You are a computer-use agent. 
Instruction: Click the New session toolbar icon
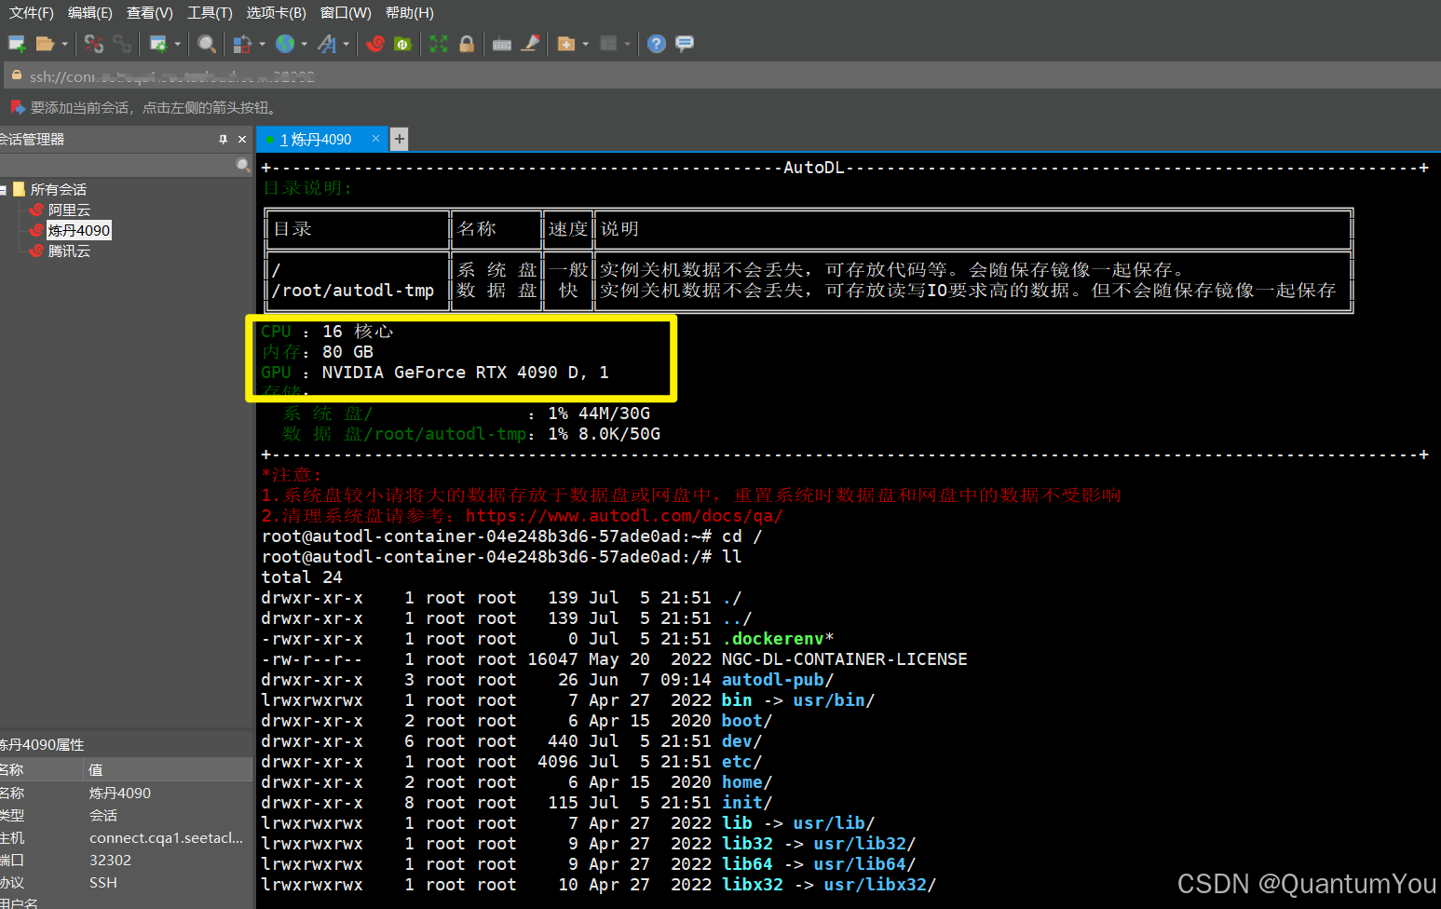(x=17, y=44)
